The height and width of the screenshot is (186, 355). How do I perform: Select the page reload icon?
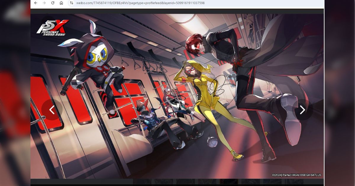53,3
